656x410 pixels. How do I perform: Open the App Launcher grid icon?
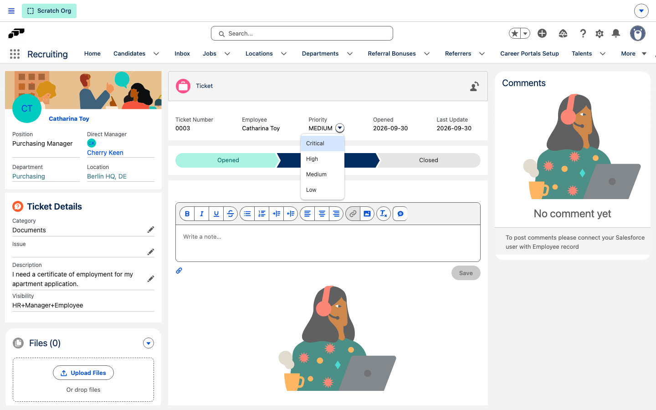[15, 54]
